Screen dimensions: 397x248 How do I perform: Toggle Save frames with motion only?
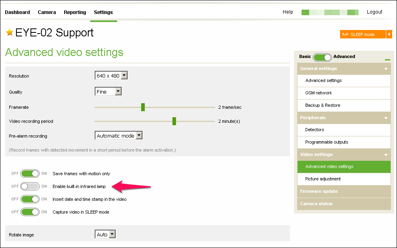[x=30, y=174]
